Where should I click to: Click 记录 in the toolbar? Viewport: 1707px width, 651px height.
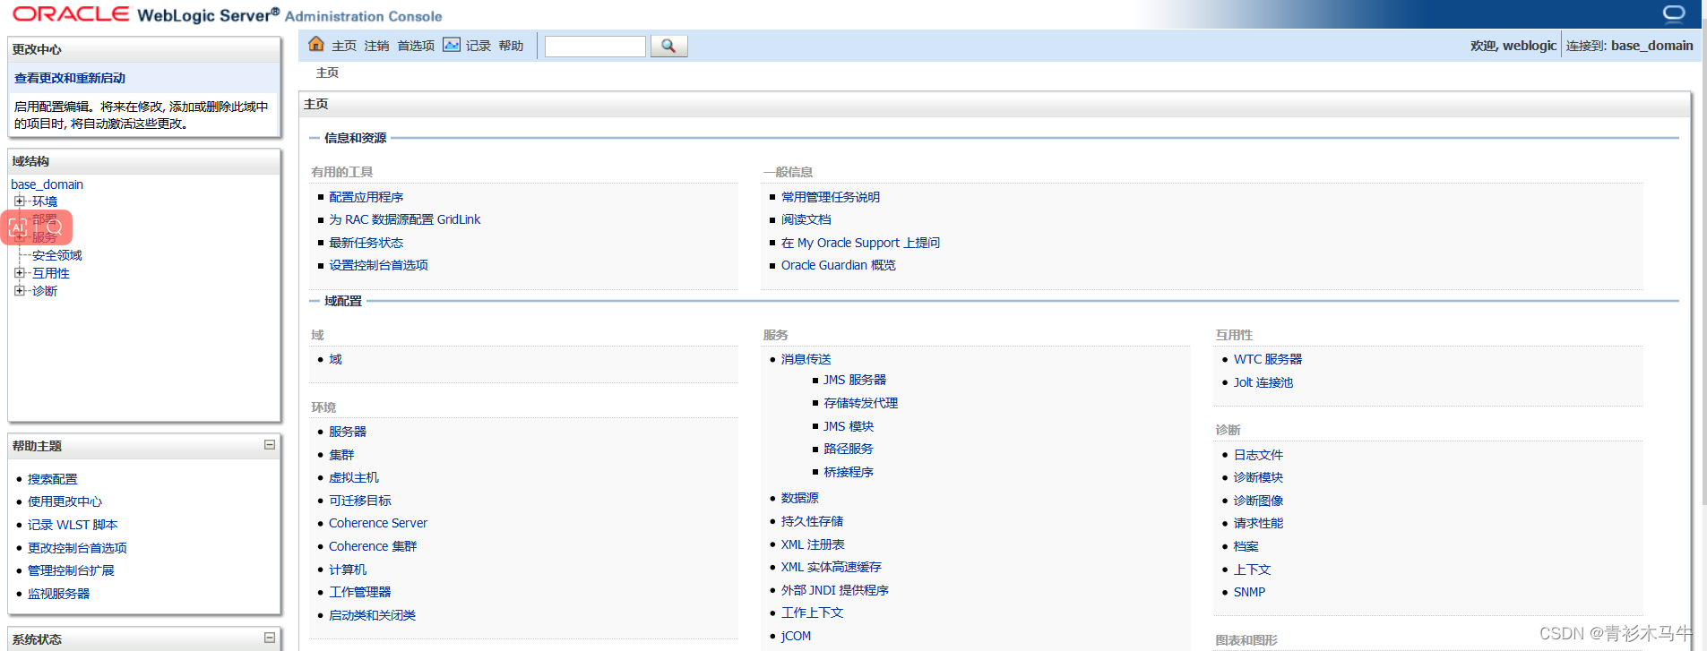click(x=478, y=46)
